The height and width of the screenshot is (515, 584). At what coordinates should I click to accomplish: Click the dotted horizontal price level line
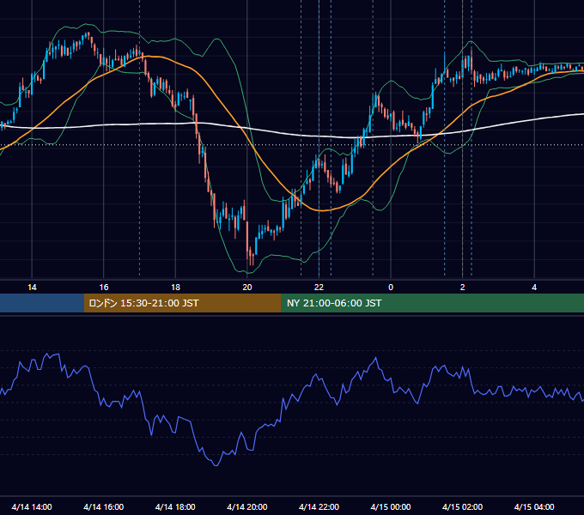[x=292, y=145]
